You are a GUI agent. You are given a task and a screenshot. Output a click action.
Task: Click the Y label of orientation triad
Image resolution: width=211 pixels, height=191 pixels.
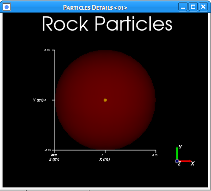click(180, 147)
